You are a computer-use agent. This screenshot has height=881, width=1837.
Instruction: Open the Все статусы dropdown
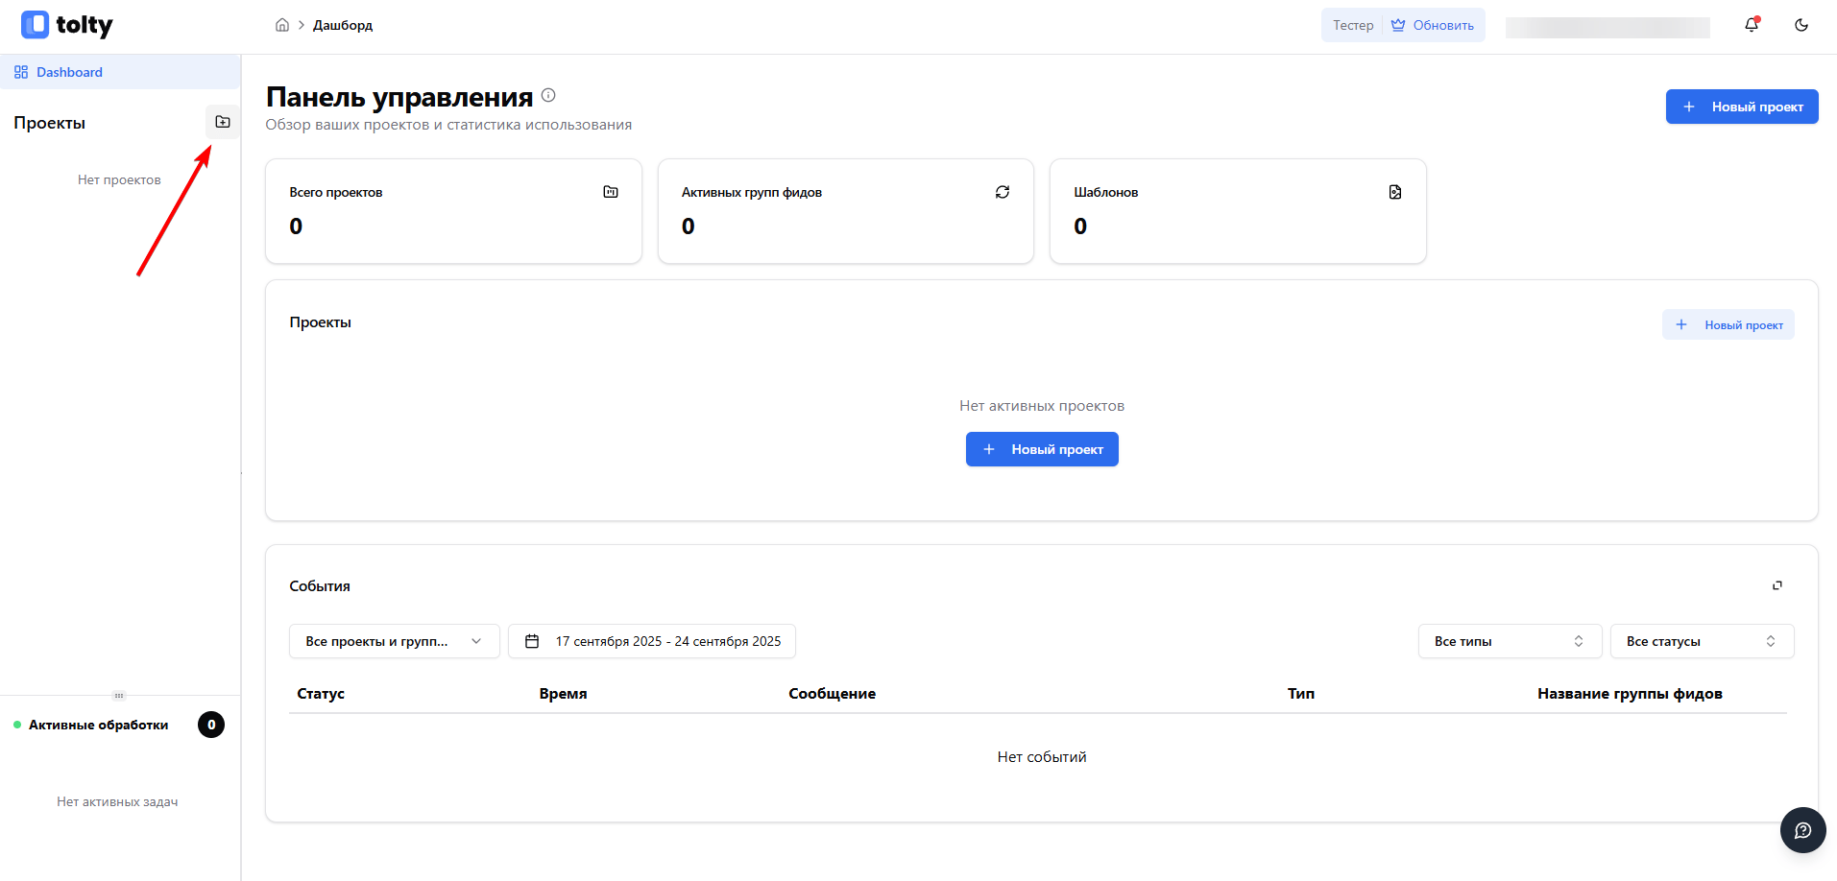[1703, 641]
